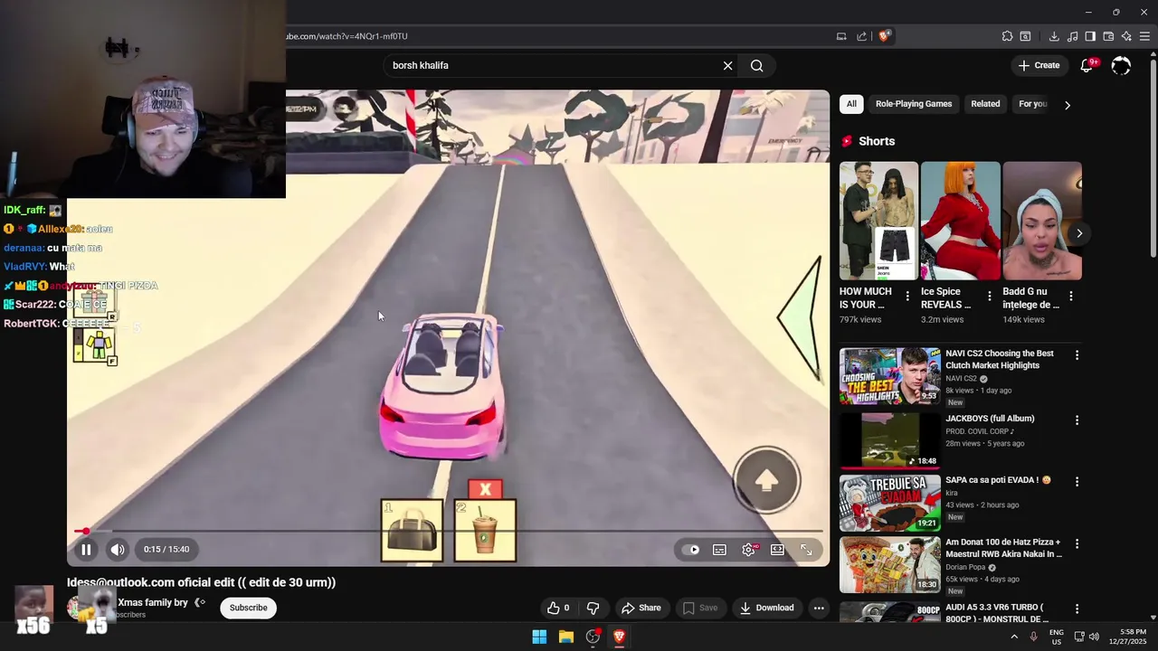Click the share page icon in address bar

point(862,36)
